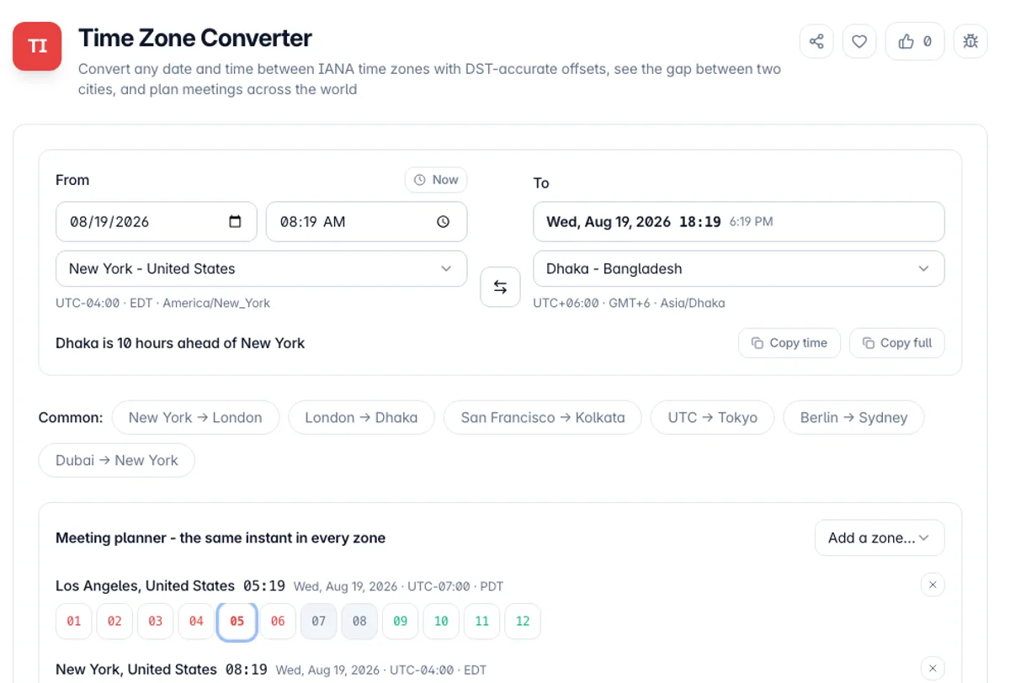Screen dimensions: 1010x683
Task: Click the Meeting planner section heading
Action: point(221,538)
